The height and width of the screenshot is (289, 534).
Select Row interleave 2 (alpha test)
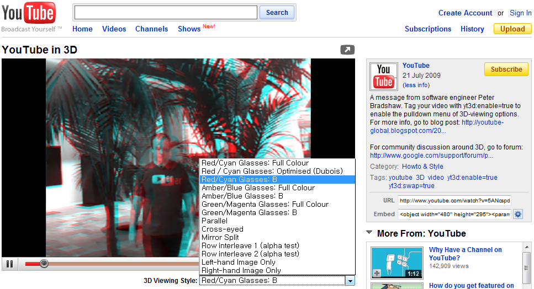click(277, 254)
